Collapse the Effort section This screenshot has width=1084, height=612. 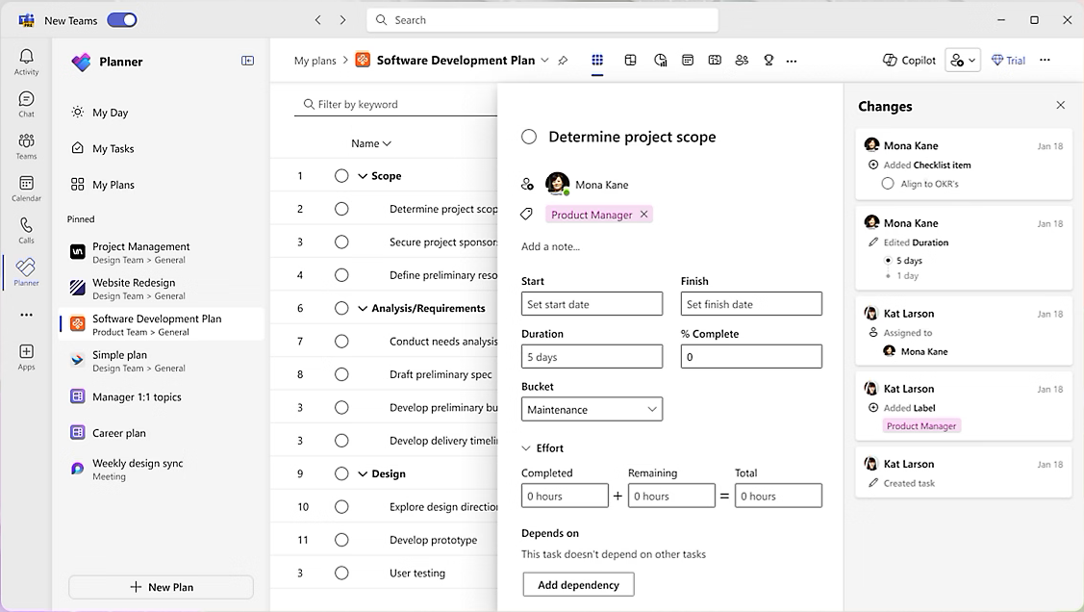pos(526,448)
